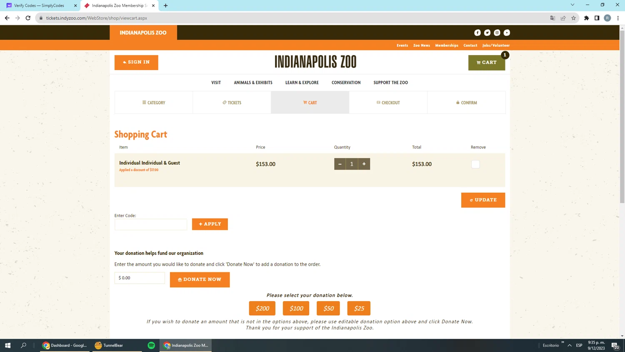The image size is (625, 352).
Task: Open the Windows Start menu
Action: 7,345
